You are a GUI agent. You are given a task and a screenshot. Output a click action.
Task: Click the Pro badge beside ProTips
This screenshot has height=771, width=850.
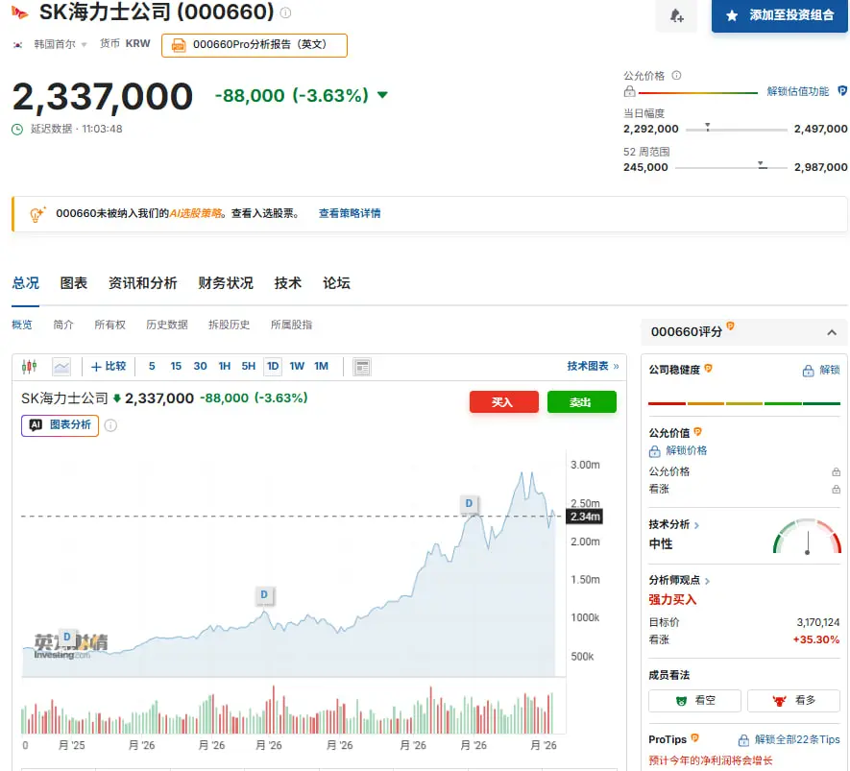pos(695,738)
